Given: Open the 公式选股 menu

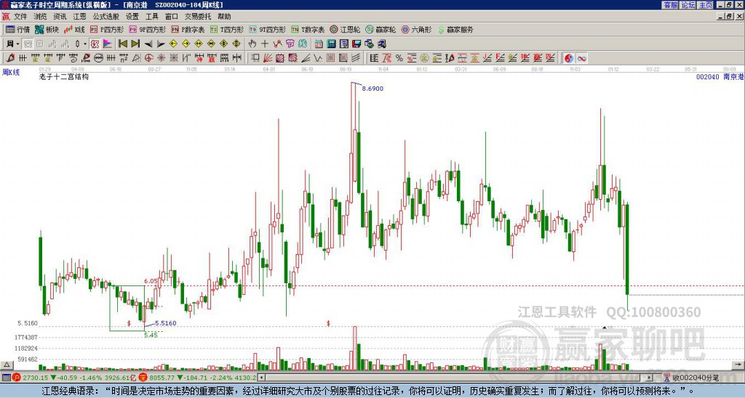Looking at the screenshot, I should tap(106, 17).
